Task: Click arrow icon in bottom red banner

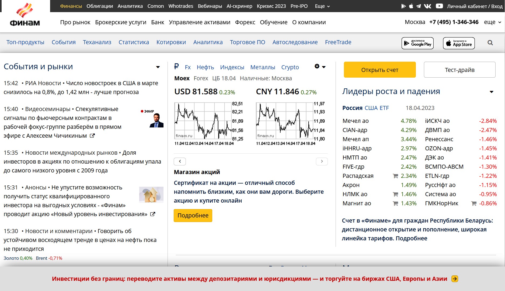Action: (x=455, y=279)
